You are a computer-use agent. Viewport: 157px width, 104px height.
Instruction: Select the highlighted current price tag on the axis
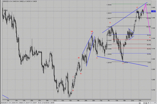[153, 11]
